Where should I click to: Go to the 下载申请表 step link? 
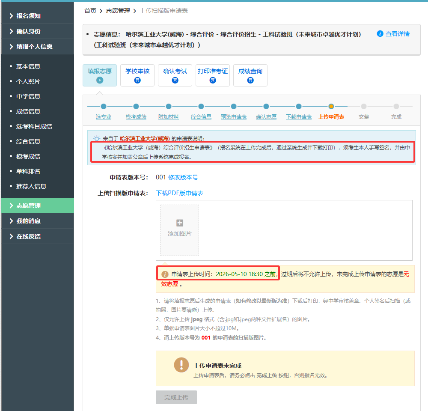pyautogui.click(x=299, y=117)
